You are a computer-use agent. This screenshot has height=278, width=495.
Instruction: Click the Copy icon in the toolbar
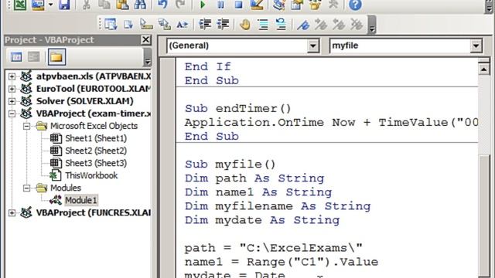pos(104,5)
